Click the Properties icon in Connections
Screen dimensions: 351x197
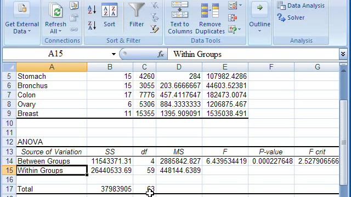pos(74,18)
